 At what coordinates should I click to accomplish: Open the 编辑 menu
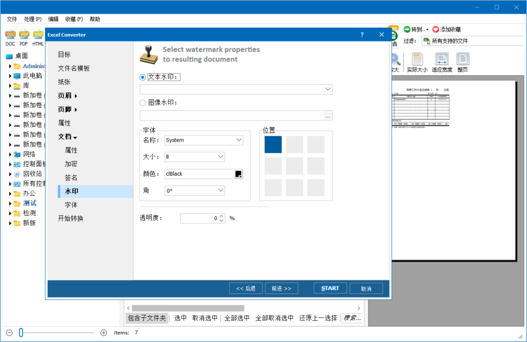pos(53,19)
